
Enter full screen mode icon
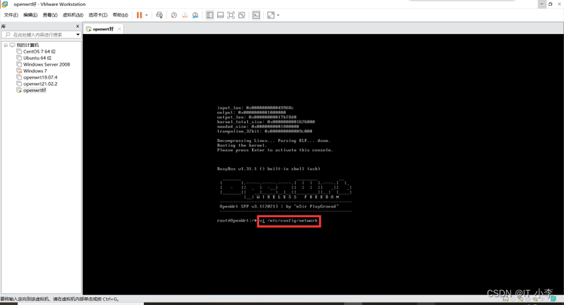[x=231, y=15]
